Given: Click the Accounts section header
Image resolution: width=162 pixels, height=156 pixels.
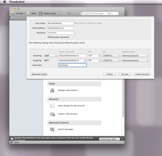Looking at the screenshot, I should (74, 99).
